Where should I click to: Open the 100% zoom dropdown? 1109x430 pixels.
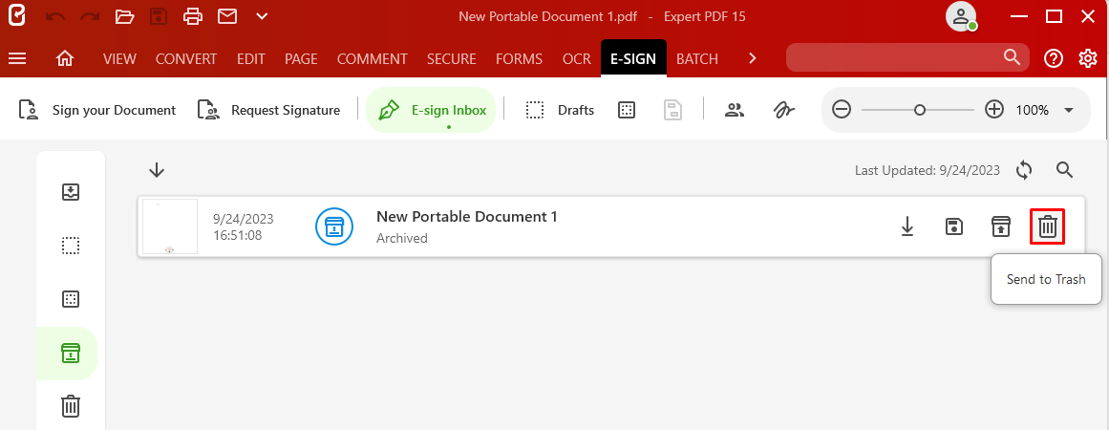pyautogui.click(x=1069, y=110)
